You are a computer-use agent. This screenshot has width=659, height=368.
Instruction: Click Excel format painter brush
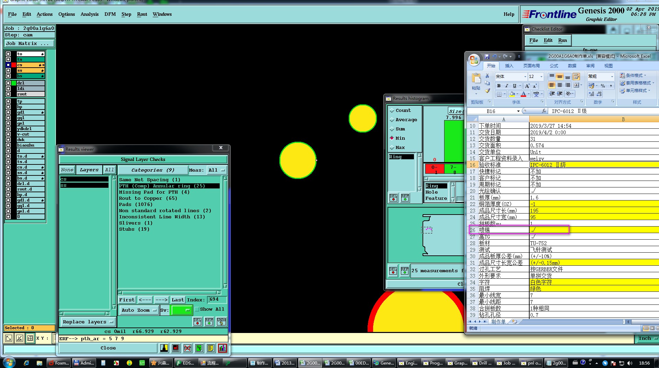[x=487, y=91]
